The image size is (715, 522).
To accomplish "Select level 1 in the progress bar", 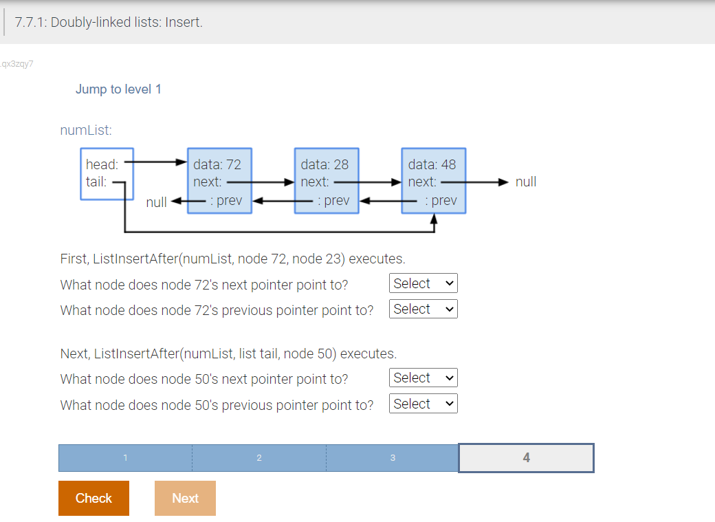I will tap(124, 457).
